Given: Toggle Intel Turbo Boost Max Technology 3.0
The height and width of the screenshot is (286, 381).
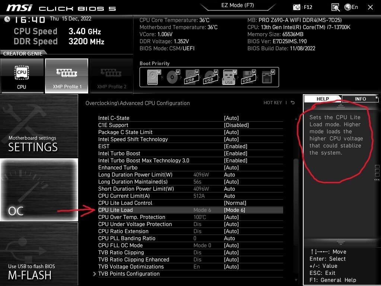Looking at the screenshot, I should click(190, 161).
